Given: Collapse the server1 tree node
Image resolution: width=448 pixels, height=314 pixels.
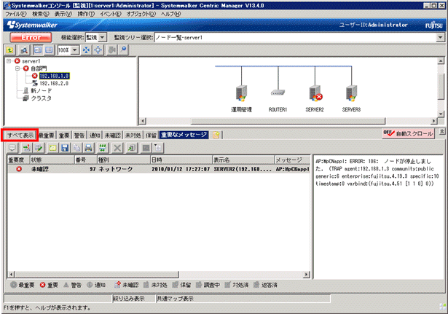Looking at the screenshot, I should point(9,61).
